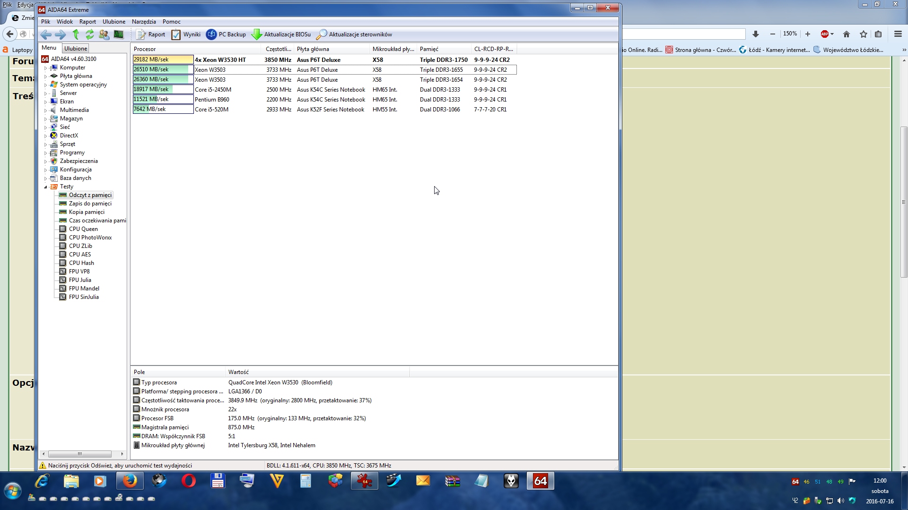Viewport: 908px width, 510px height.
Task: Click the green Refresh arrows toolbar icon
Action: point(89,34)
